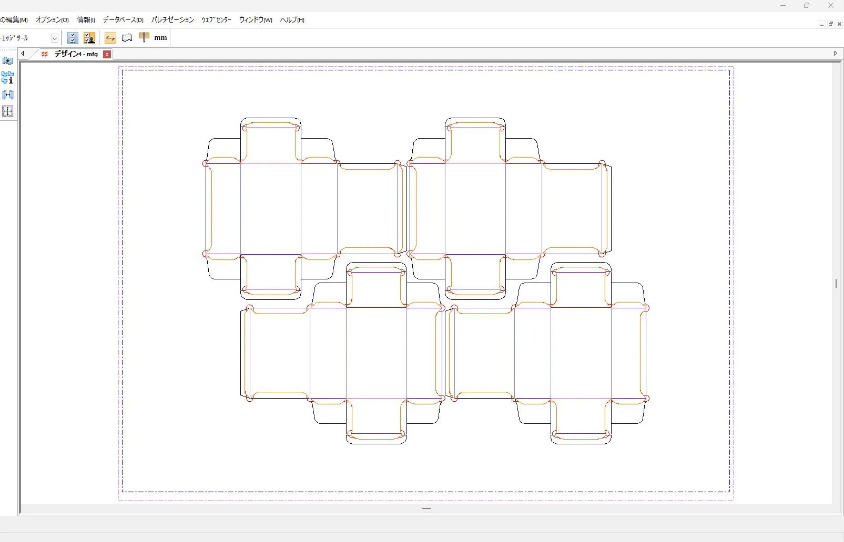
Task: Click the carton outline icon in toolbar
Action: (127, 38)
